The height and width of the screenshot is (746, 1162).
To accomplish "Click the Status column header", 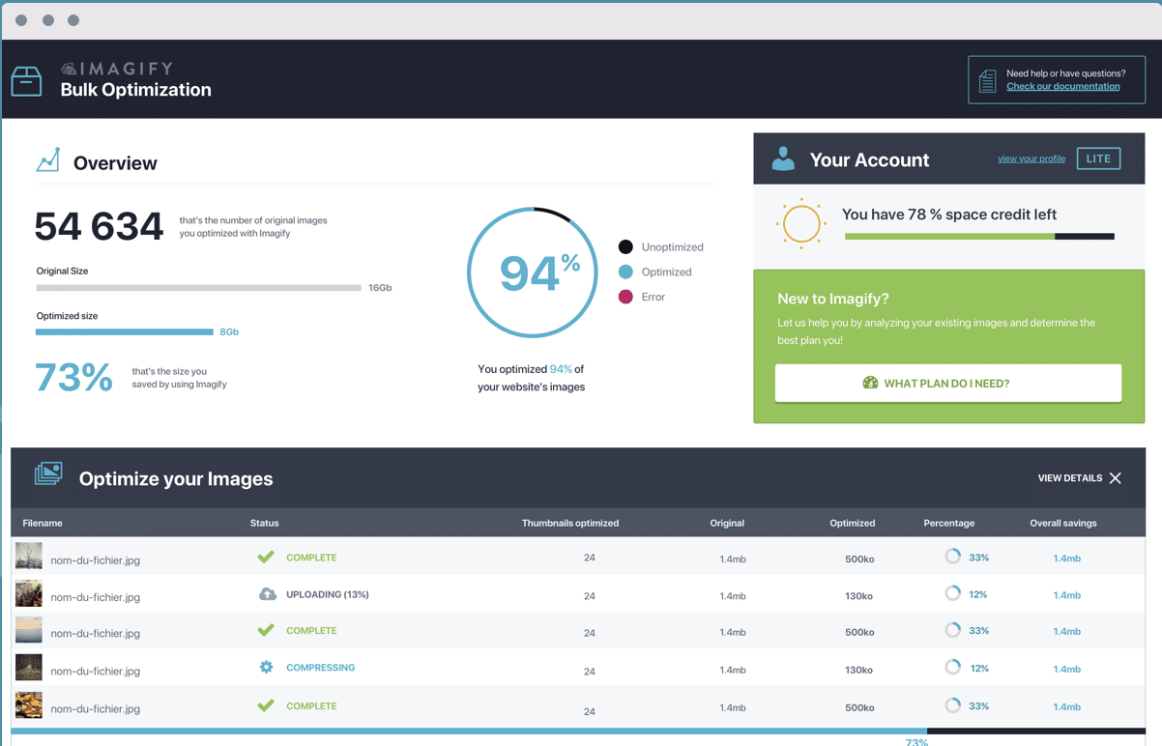I will pos(264,523).
